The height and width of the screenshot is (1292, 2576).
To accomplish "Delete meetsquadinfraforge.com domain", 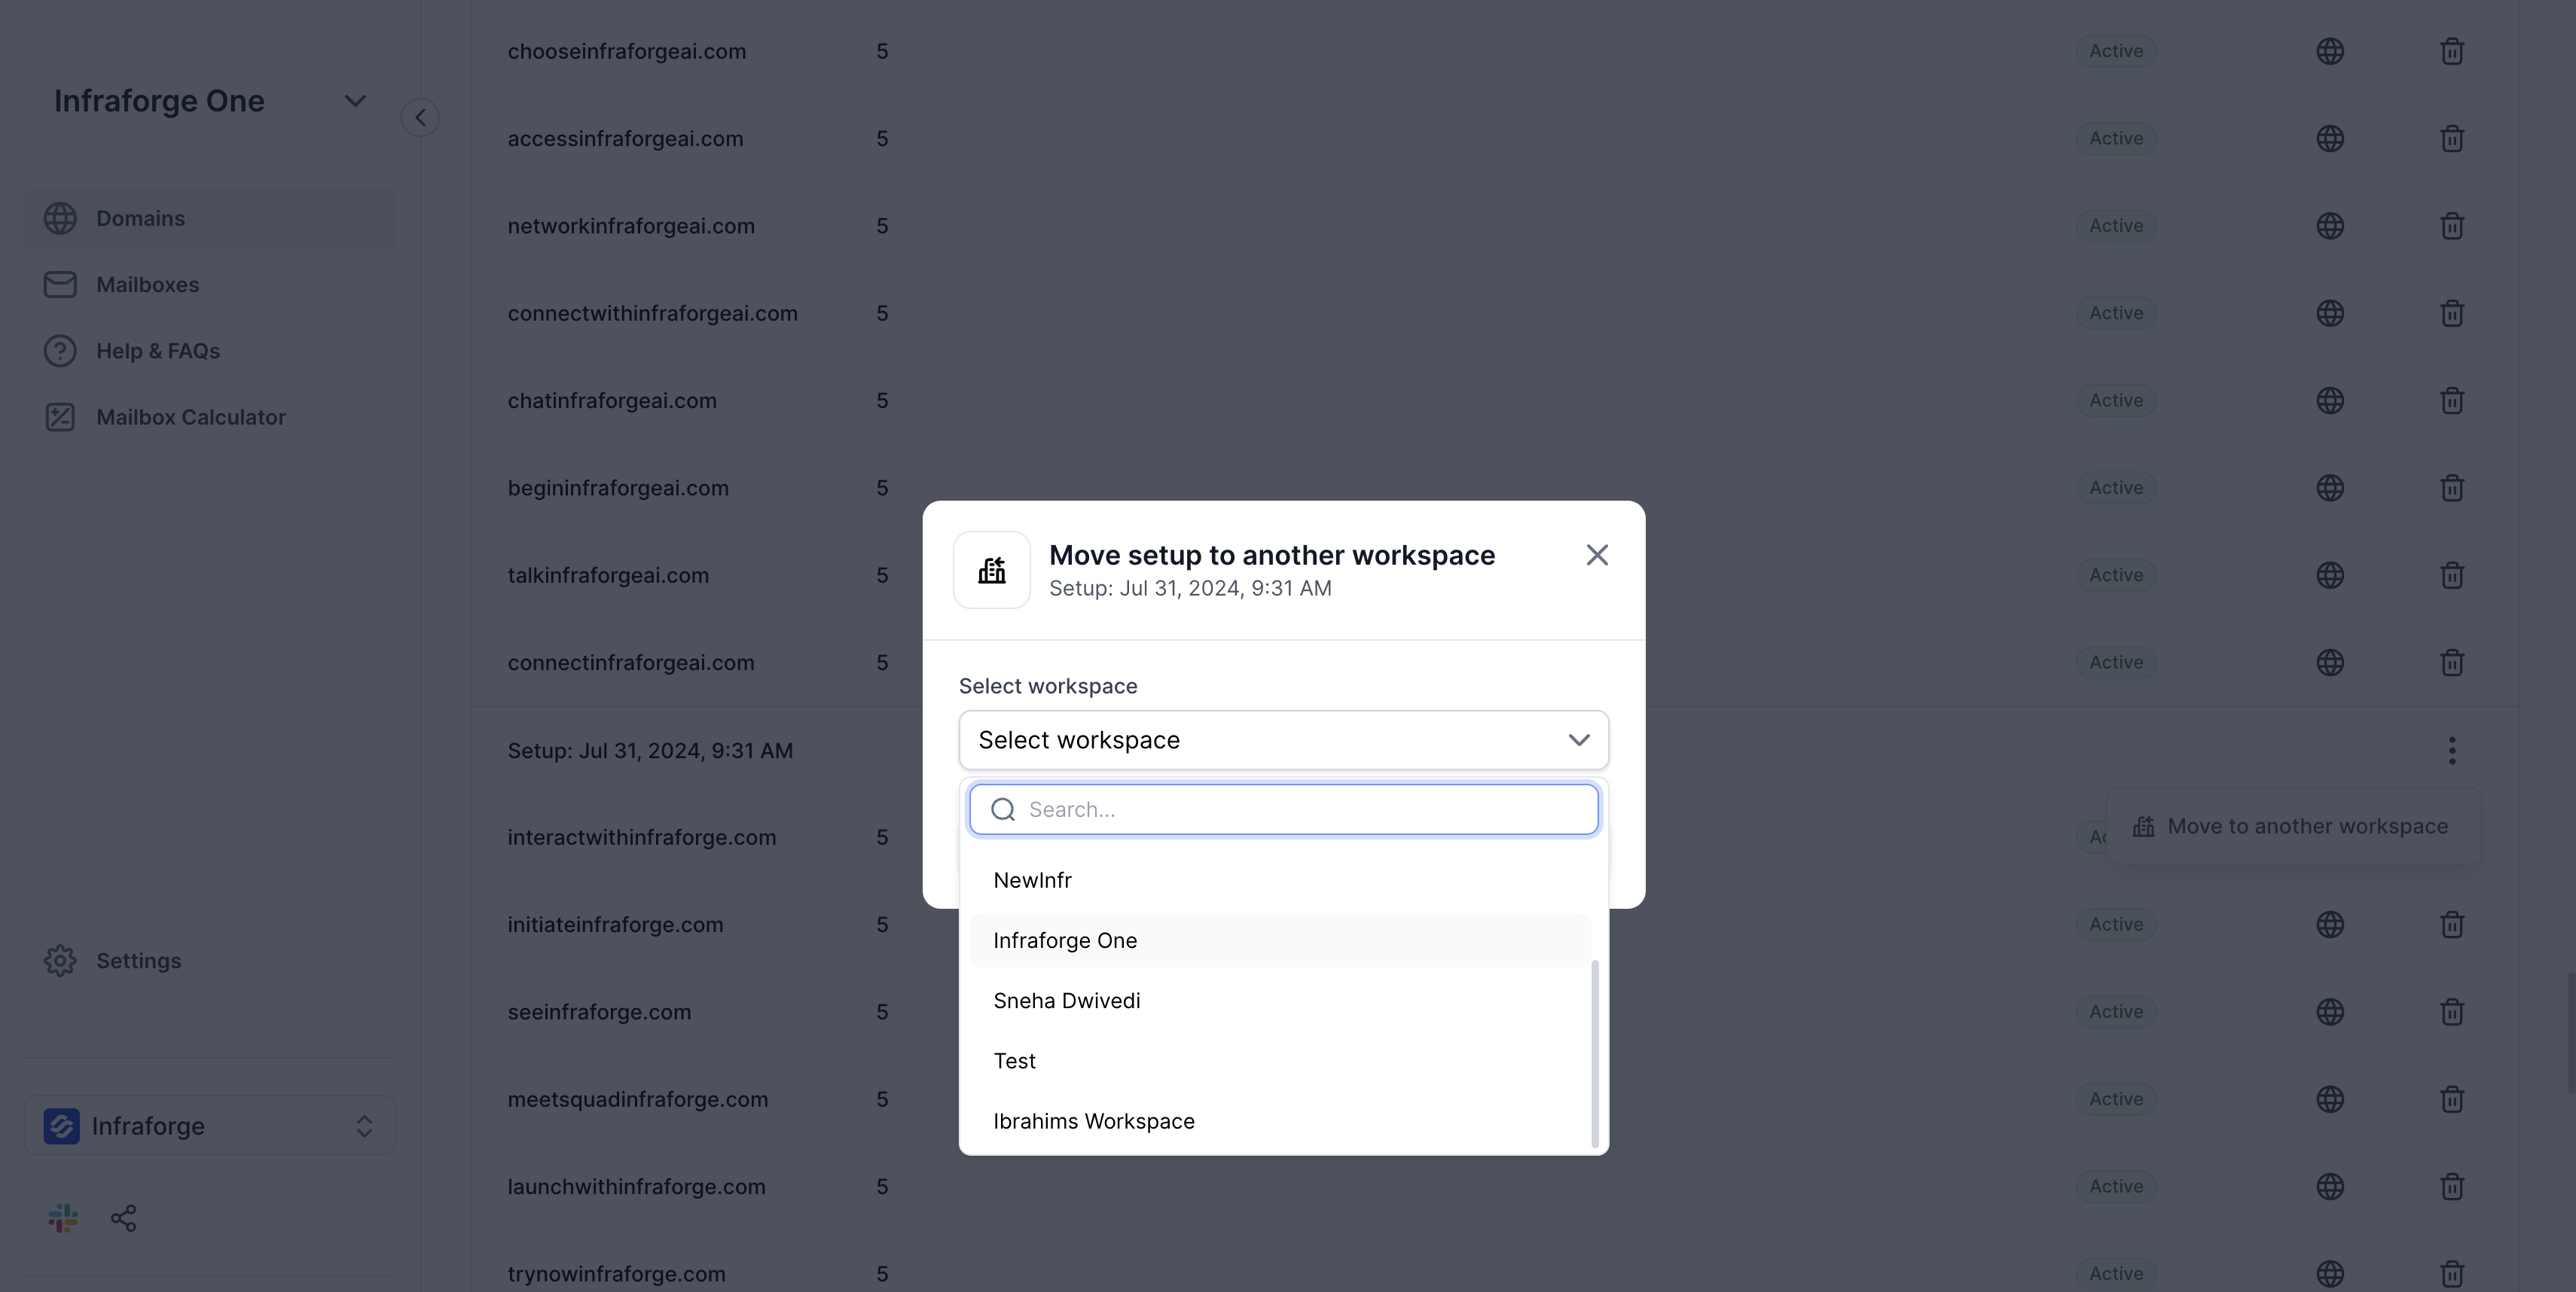I will coord(2452,1099).
